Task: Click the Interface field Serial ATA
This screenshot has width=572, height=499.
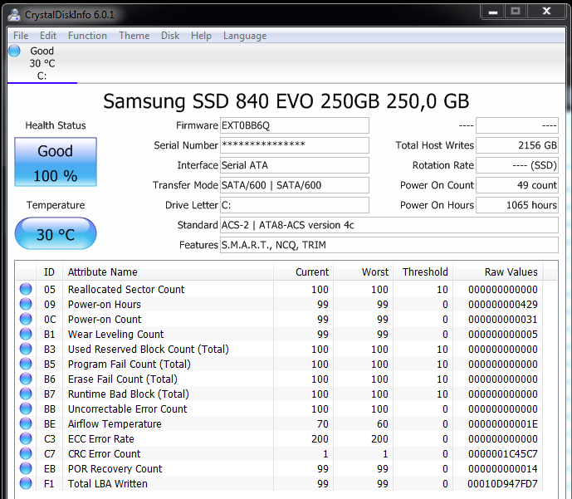Action: pyautogui.click(x=295, y=165)
